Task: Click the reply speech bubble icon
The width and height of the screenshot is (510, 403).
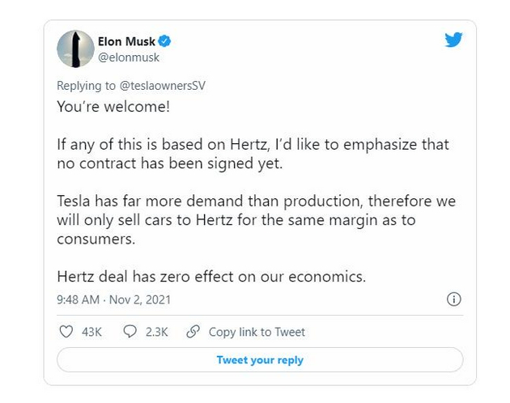Action: coord(130,332)
